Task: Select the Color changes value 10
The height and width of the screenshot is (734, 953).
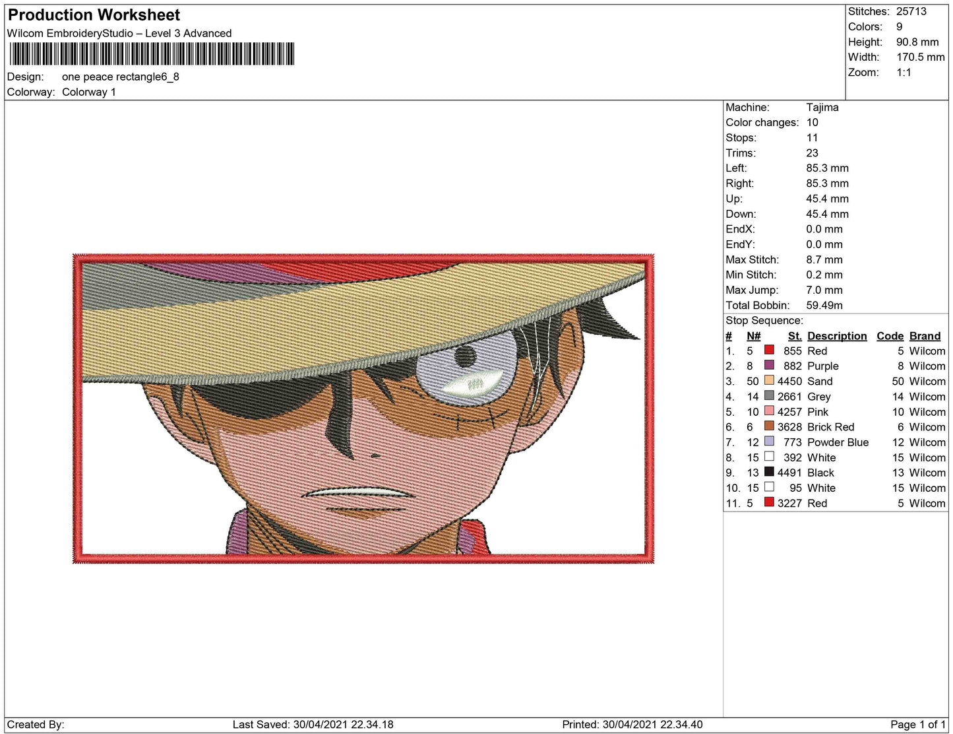Action: (813, 122)
